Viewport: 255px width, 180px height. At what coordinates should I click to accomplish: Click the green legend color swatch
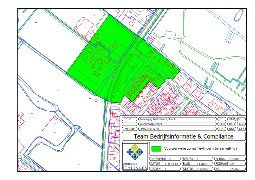(156, 149)
